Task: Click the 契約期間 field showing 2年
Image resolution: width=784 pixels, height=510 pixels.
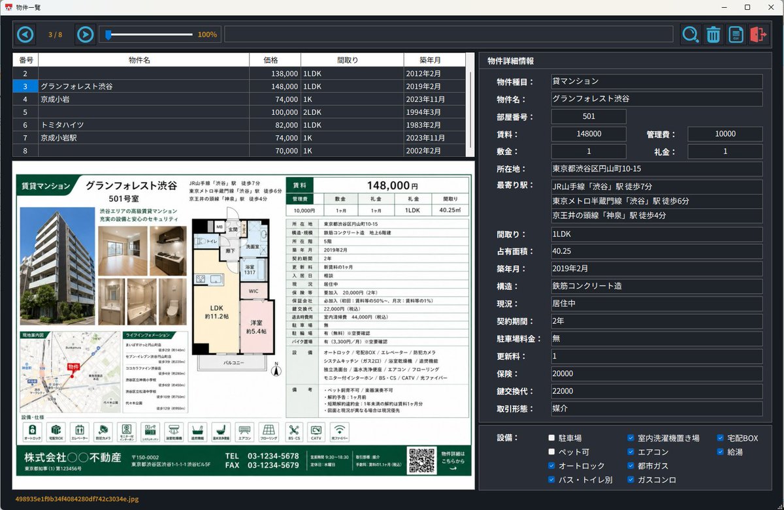Action: 657,321
